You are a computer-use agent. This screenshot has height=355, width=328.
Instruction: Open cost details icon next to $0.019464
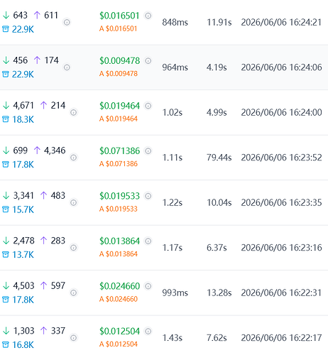[x=148, y=106]
